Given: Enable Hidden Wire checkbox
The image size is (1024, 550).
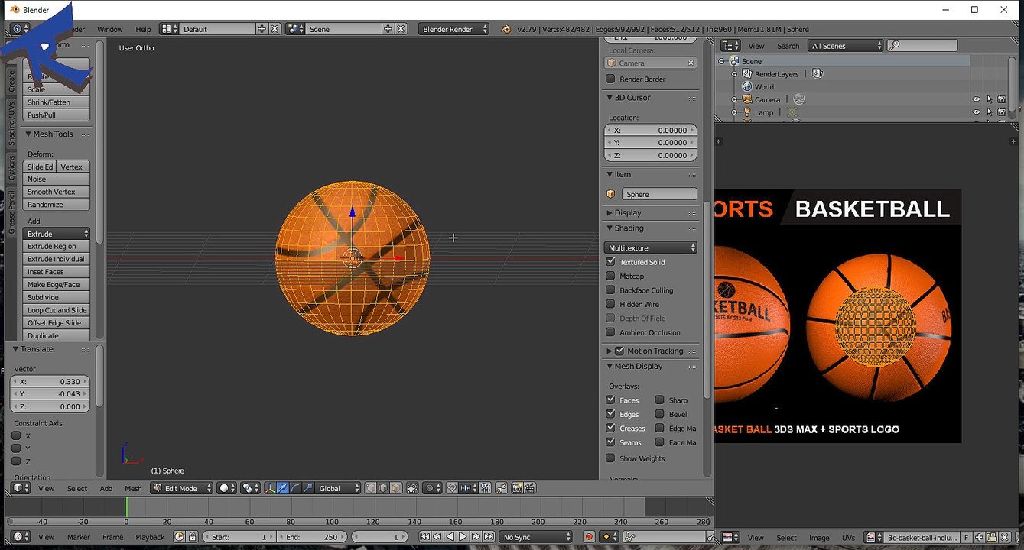Looking at the screenshot, I should [x=610, y=304].
